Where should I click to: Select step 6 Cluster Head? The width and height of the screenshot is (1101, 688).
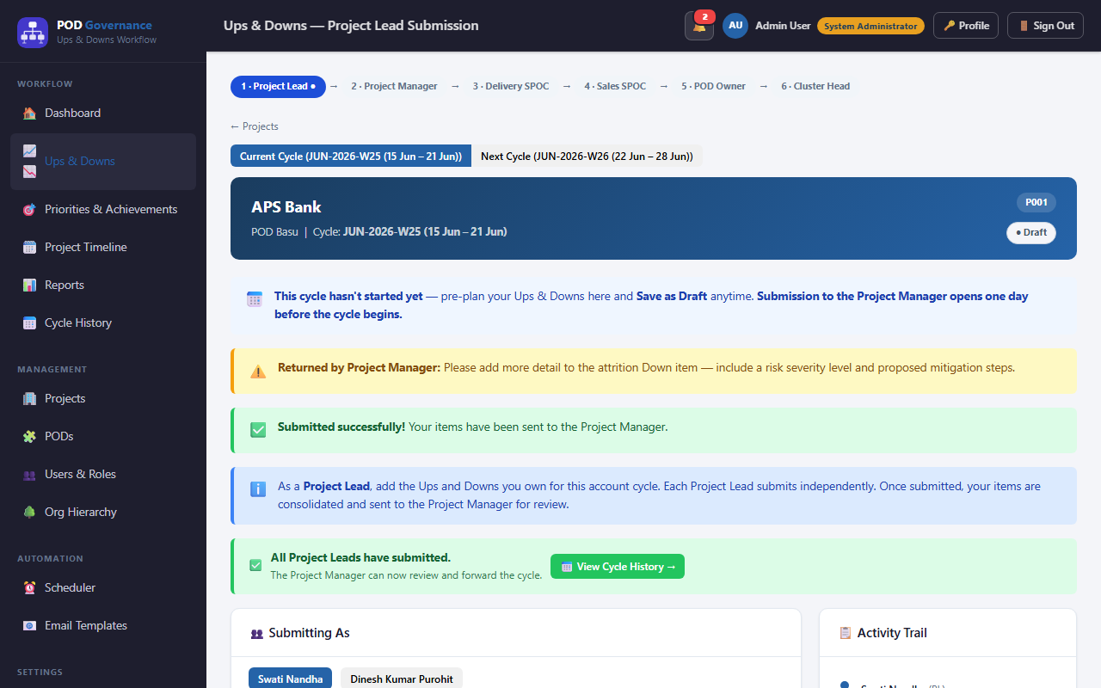click(x=815, y=87)
